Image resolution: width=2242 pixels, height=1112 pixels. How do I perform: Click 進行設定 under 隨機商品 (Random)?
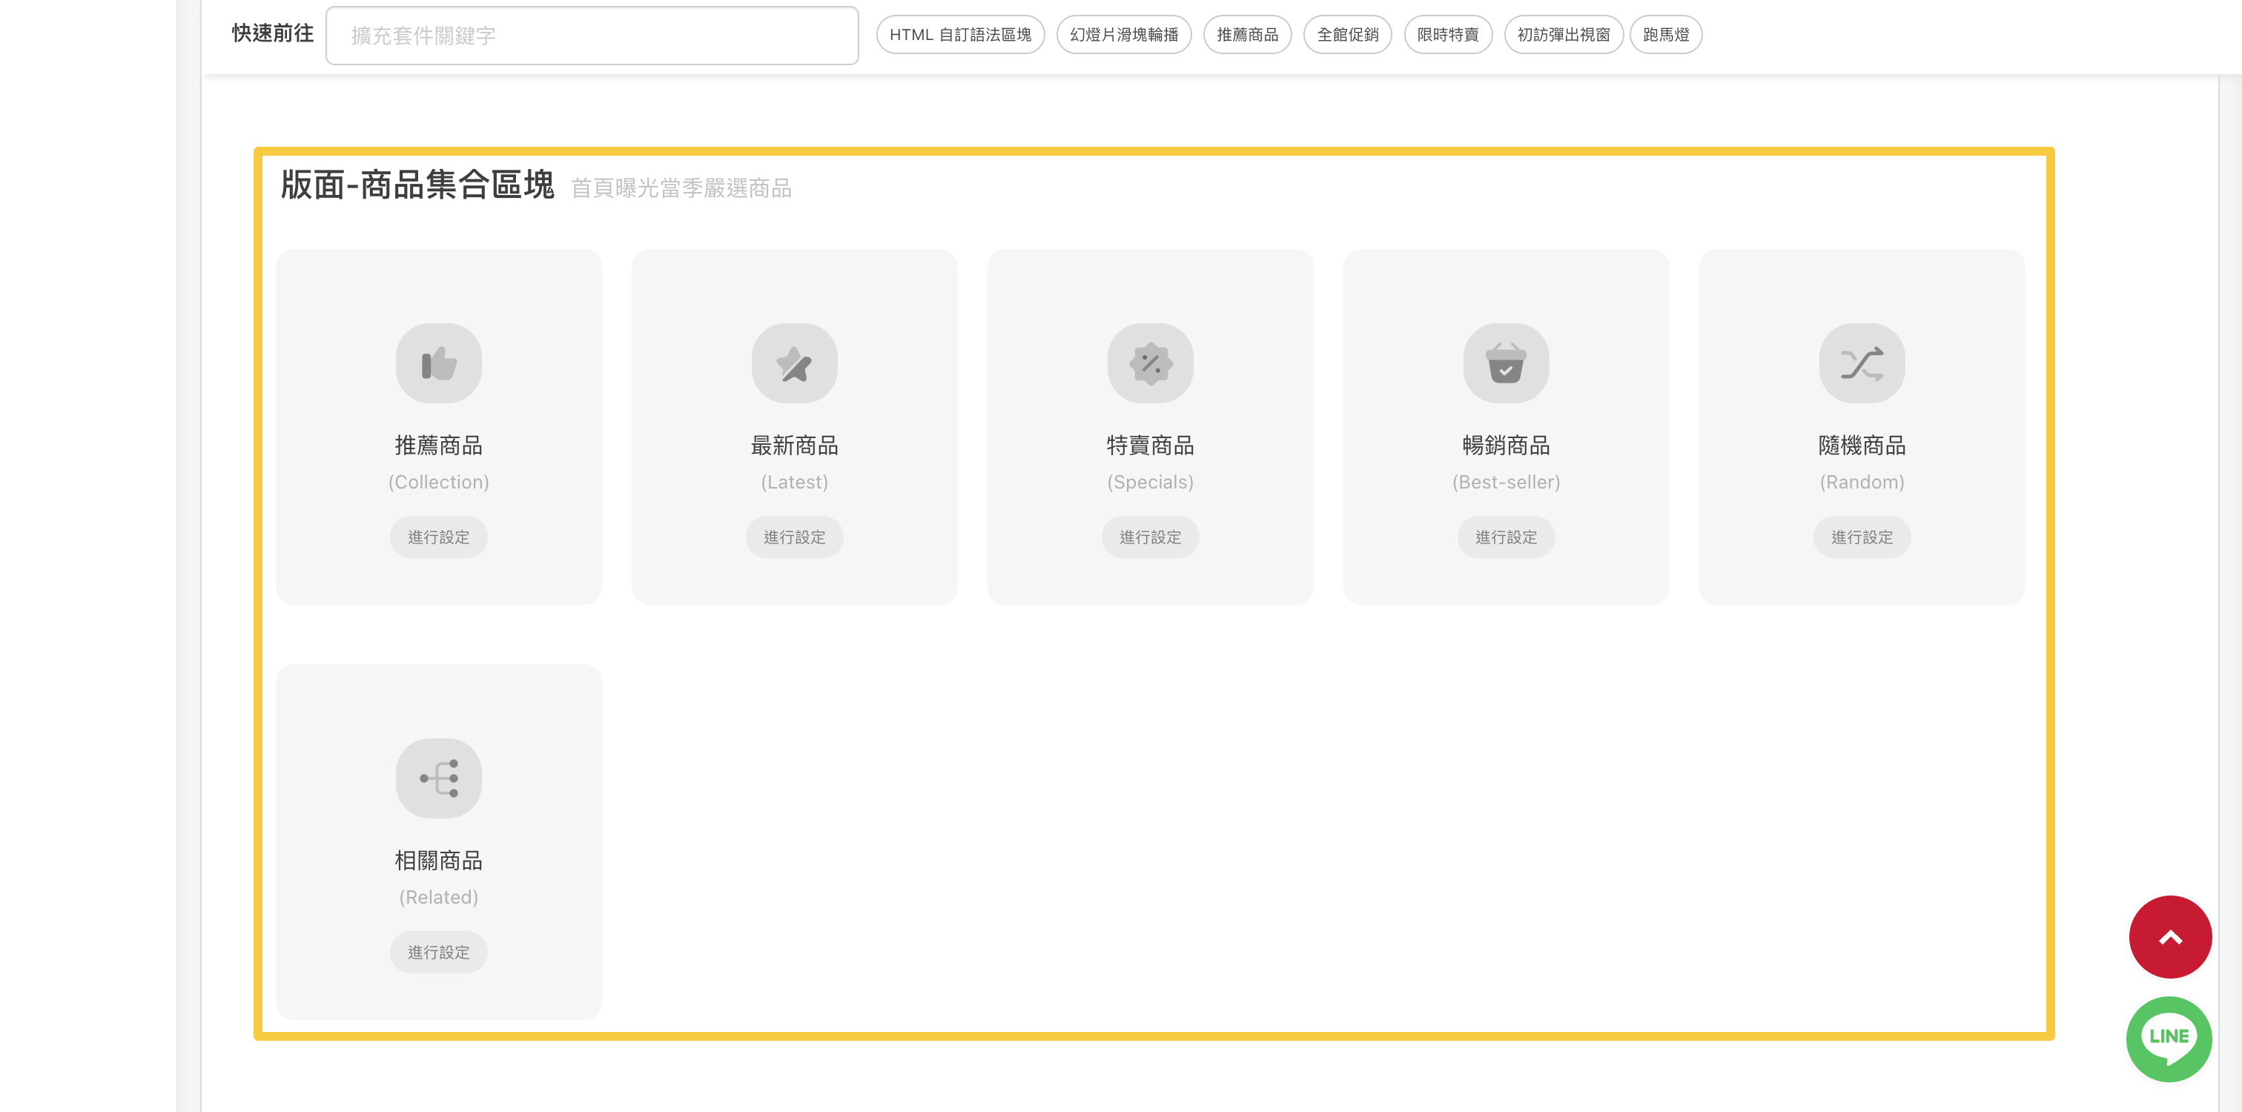point(1862,537)
